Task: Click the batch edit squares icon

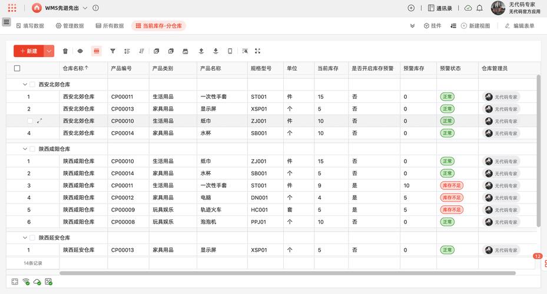Action: 171,51
